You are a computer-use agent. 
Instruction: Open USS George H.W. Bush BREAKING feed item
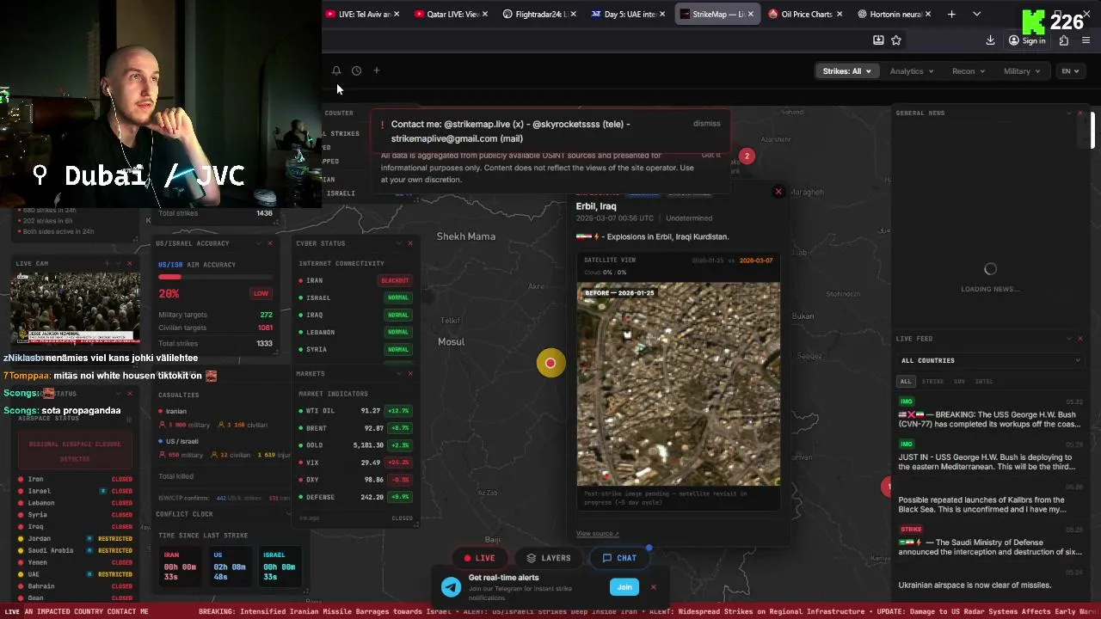989,413
